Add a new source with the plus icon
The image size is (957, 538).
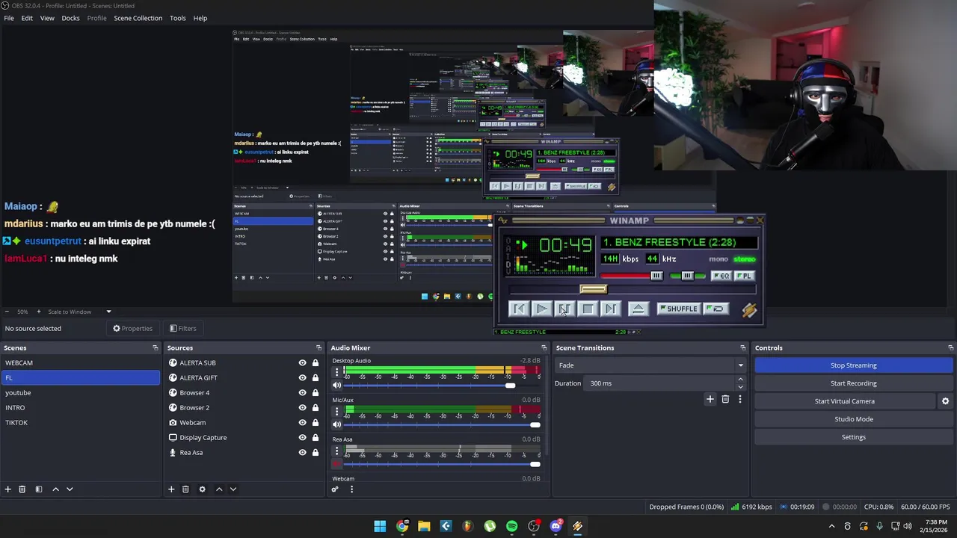point(171,489)
